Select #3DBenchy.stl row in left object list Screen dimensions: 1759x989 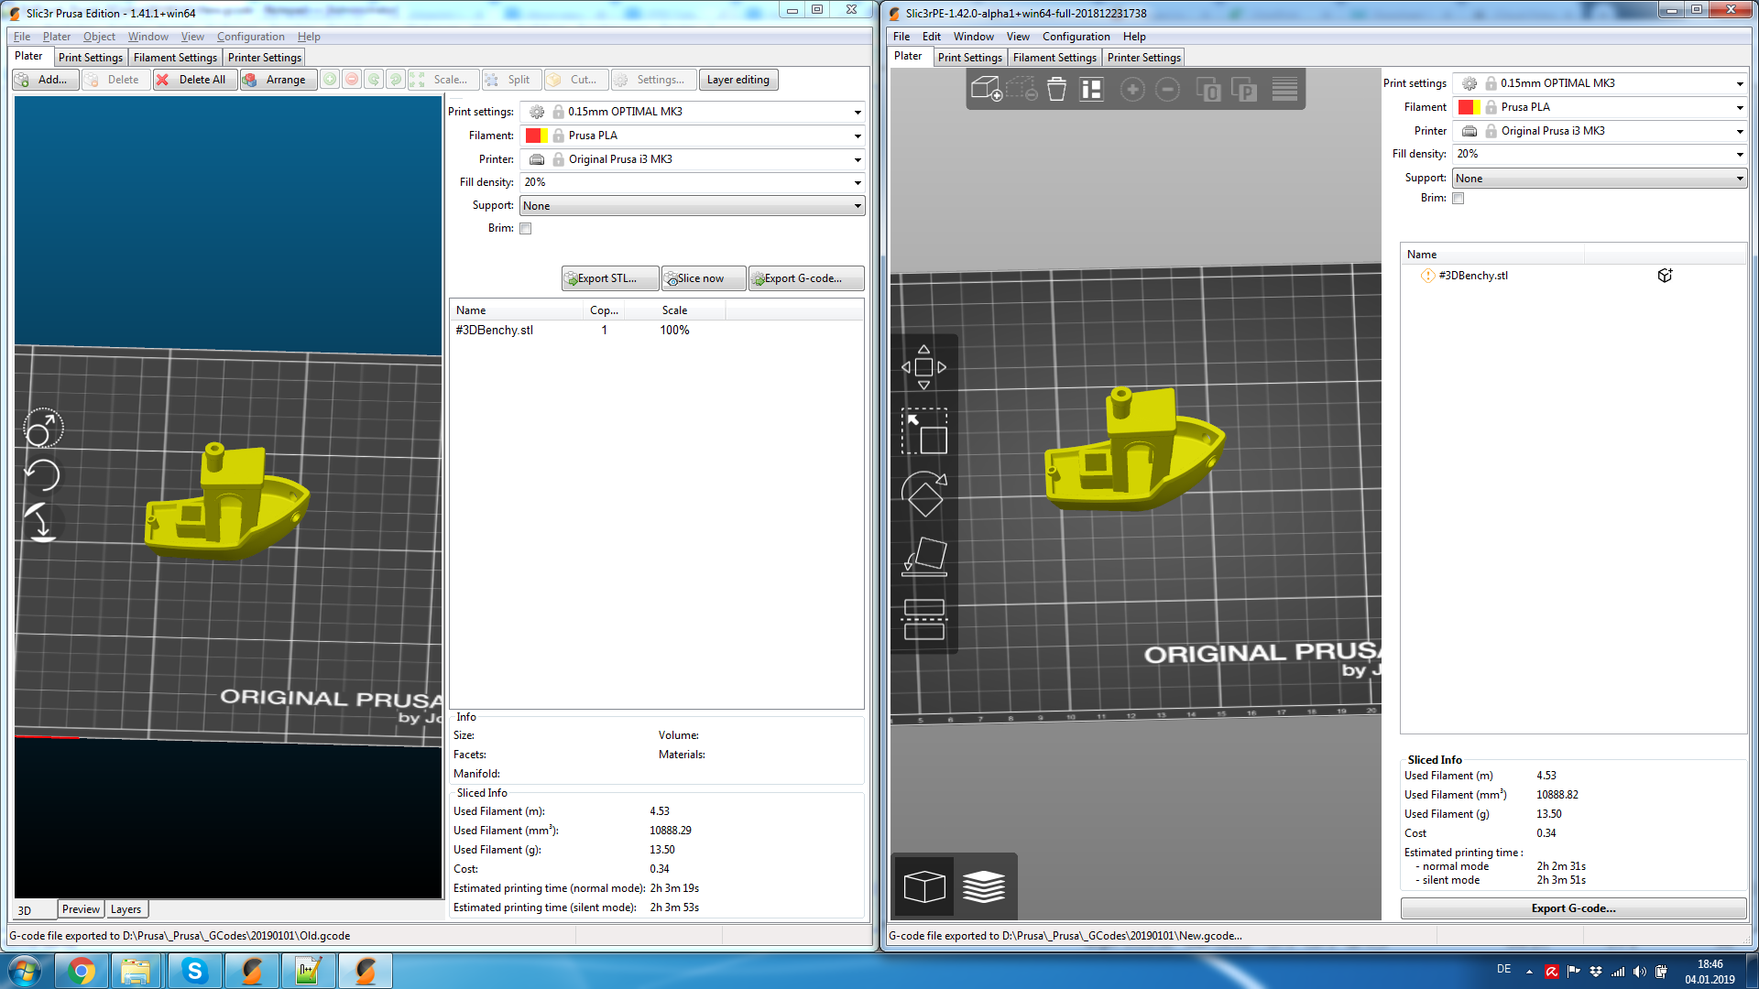[656, 331]
